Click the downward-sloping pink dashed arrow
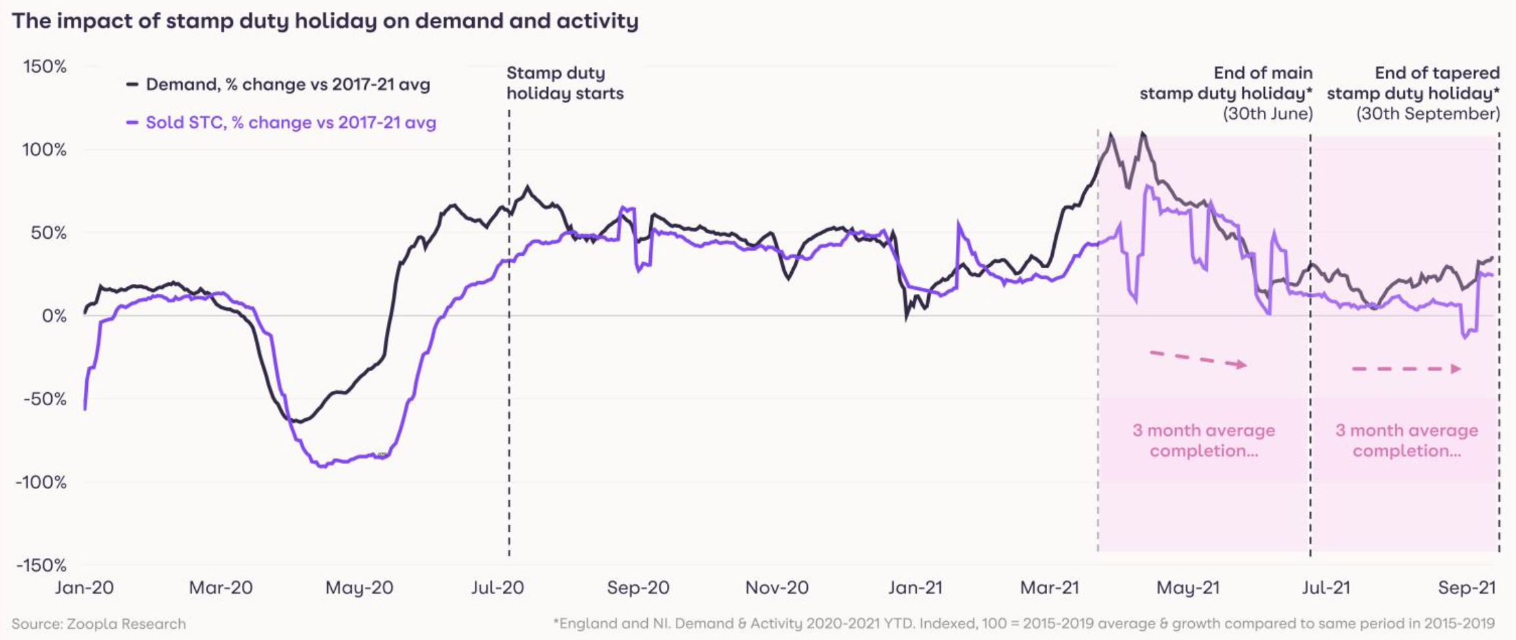 [x=1198, y=359]
